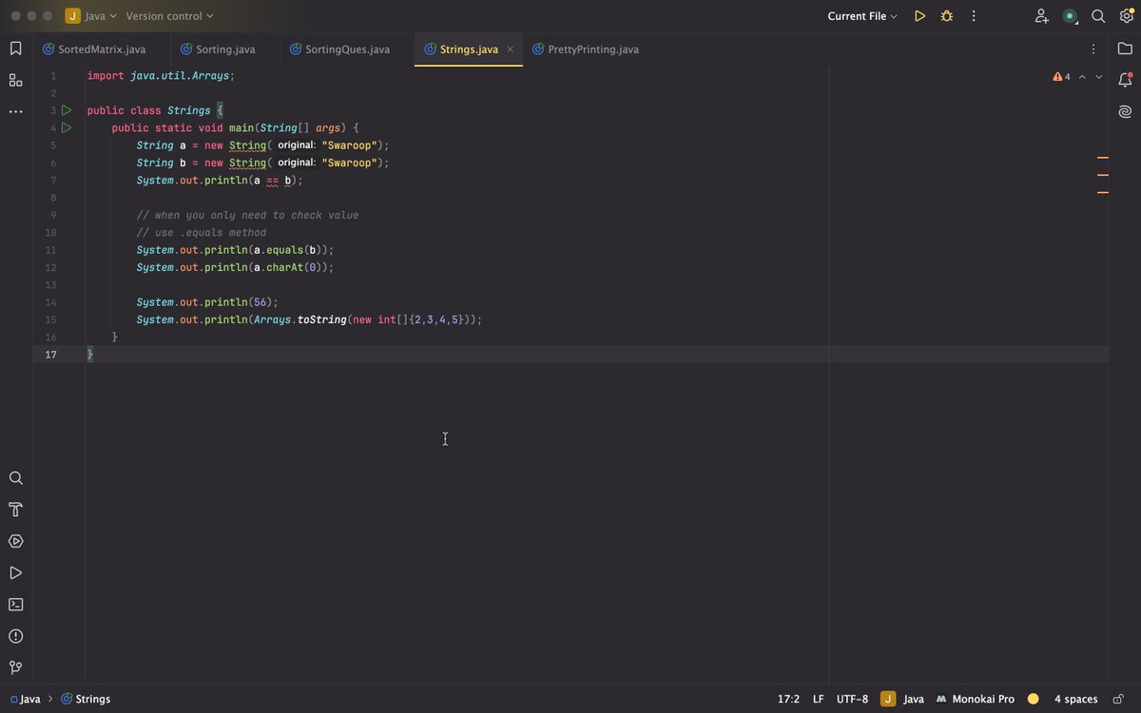
Task: Click last orange error stripe marker
Action: pos(1103,193)
